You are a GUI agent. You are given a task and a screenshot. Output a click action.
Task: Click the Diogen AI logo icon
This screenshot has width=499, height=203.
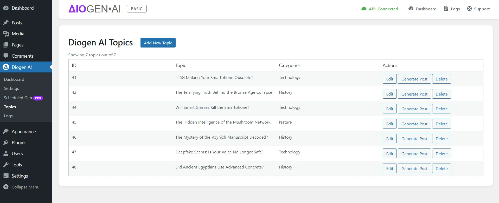tap(6, 67)
